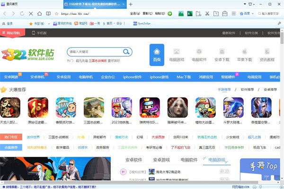
Task: Open the browser hamburger menu
Action: pyautogui.click(x=234, y=14)
